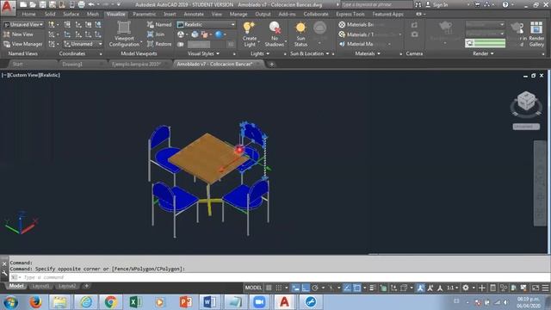
Task: Switch to the Drawing1 file tab
Action: coord(72,64)
